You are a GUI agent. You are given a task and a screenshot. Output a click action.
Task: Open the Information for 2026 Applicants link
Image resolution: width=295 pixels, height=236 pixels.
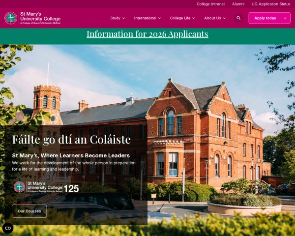pyautogui.click(x=147, y=34)
